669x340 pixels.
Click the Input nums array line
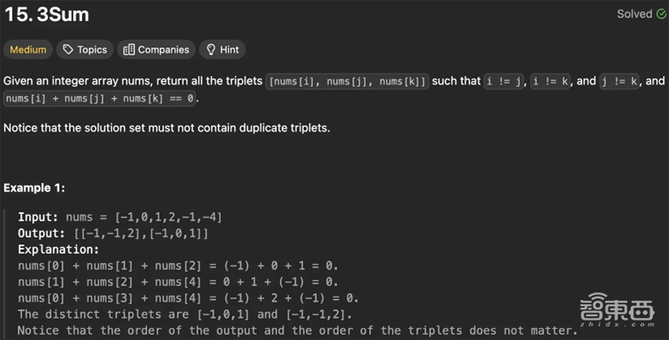pos(120,217)
